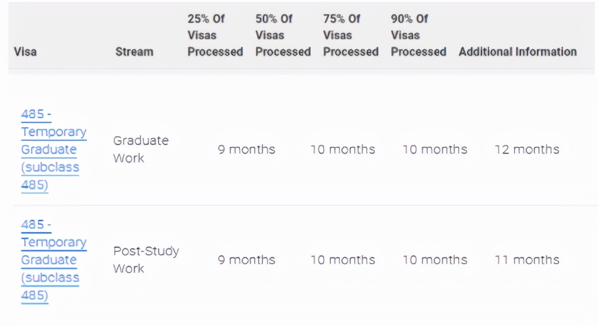Click second 10 months in Post-Study Work row
Viewport: 598px width, 326px height.
pyautogui.click(x=435, y=260)
